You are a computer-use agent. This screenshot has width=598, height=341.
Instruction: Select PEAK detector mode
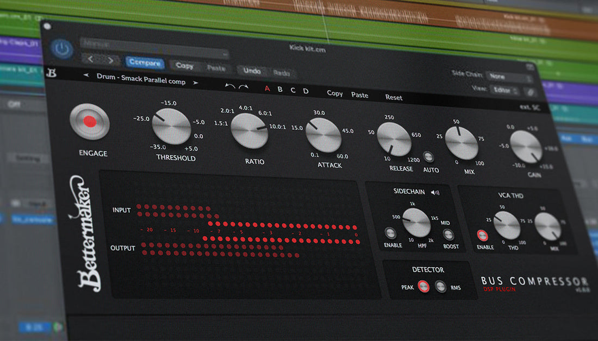tap(423, 286)
